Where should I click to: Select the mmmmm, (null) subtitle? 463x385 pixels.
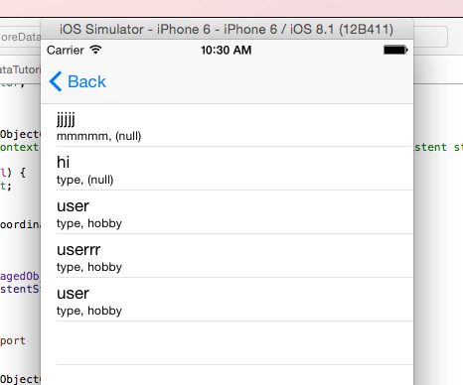click(99, 136)
